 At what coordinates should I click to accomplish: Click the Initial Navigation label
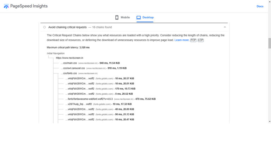coord(56,53)
